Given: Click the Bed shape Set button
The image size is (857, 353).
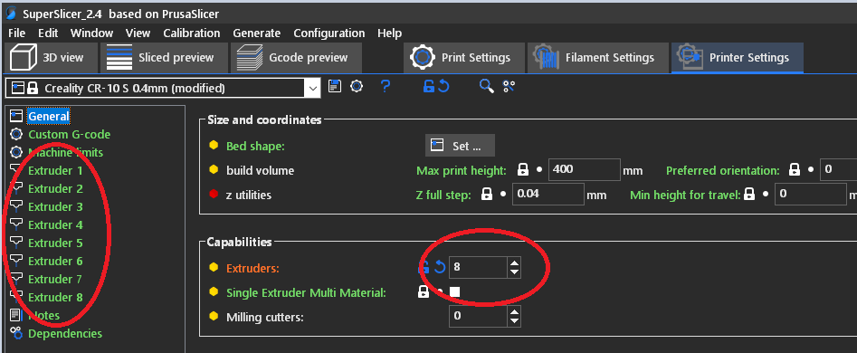Looking at the screenshot, I should 461,146.
